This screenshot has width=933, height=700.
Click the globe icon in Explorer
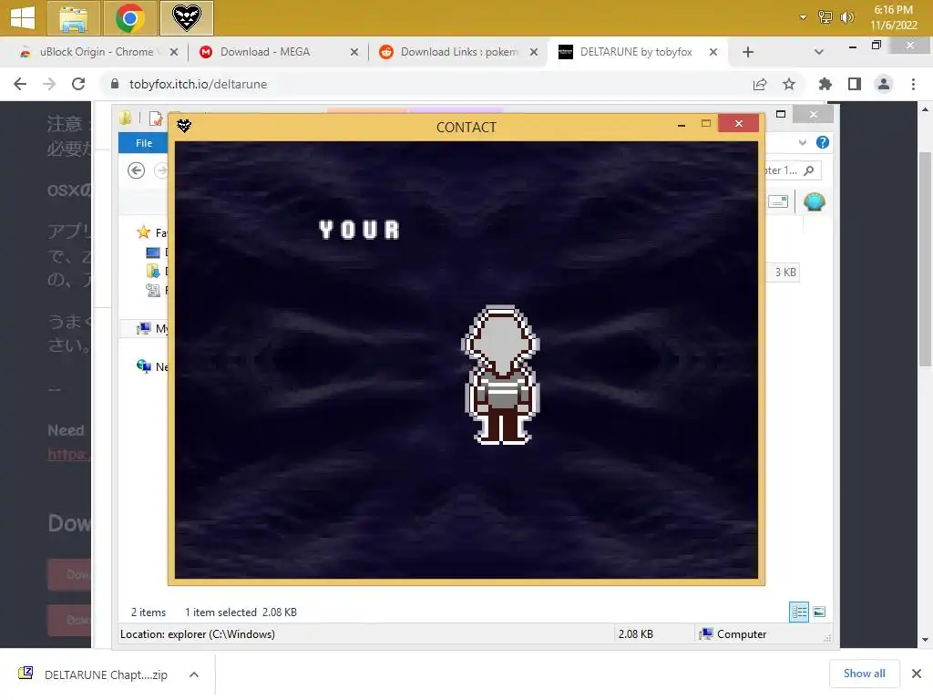pyautogui.click(x=814, y=201)
